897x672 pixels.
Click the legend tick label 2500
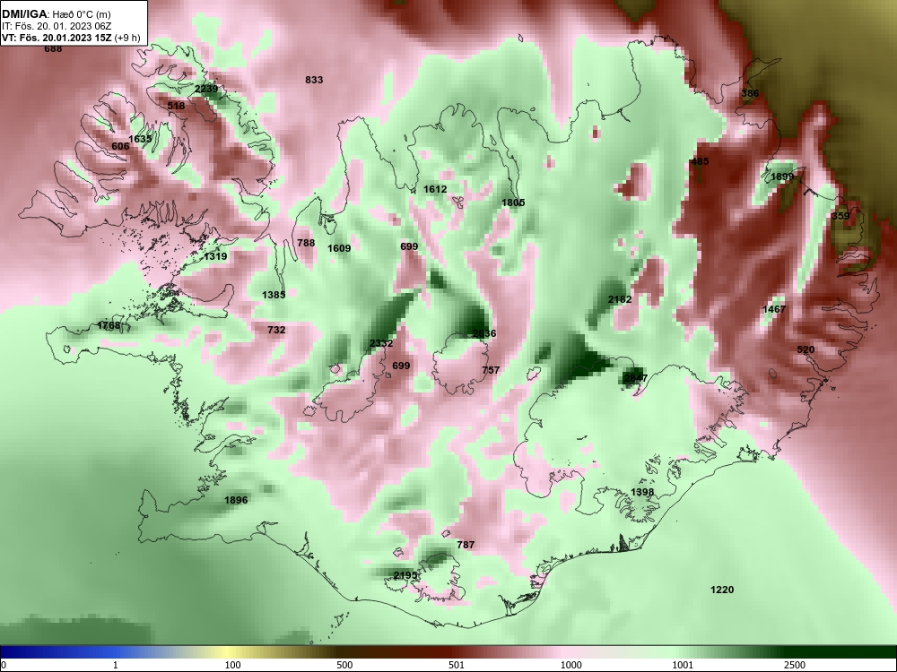point(795,665)
